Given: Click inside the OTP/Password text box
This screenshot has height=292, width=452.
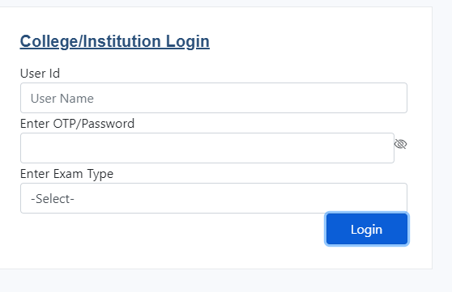Looking at the screenshot, I should pyautogui.click(x=207, y=148).
